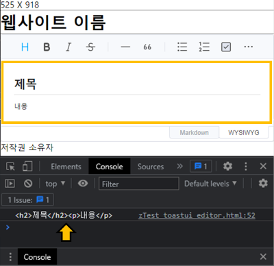Select the Heading tool in editor toolbar
The width and height of the screenshot is (274, 266).
(x=25, y=47)
